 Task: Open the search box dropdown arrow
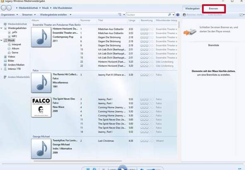(x=174, y=15)
